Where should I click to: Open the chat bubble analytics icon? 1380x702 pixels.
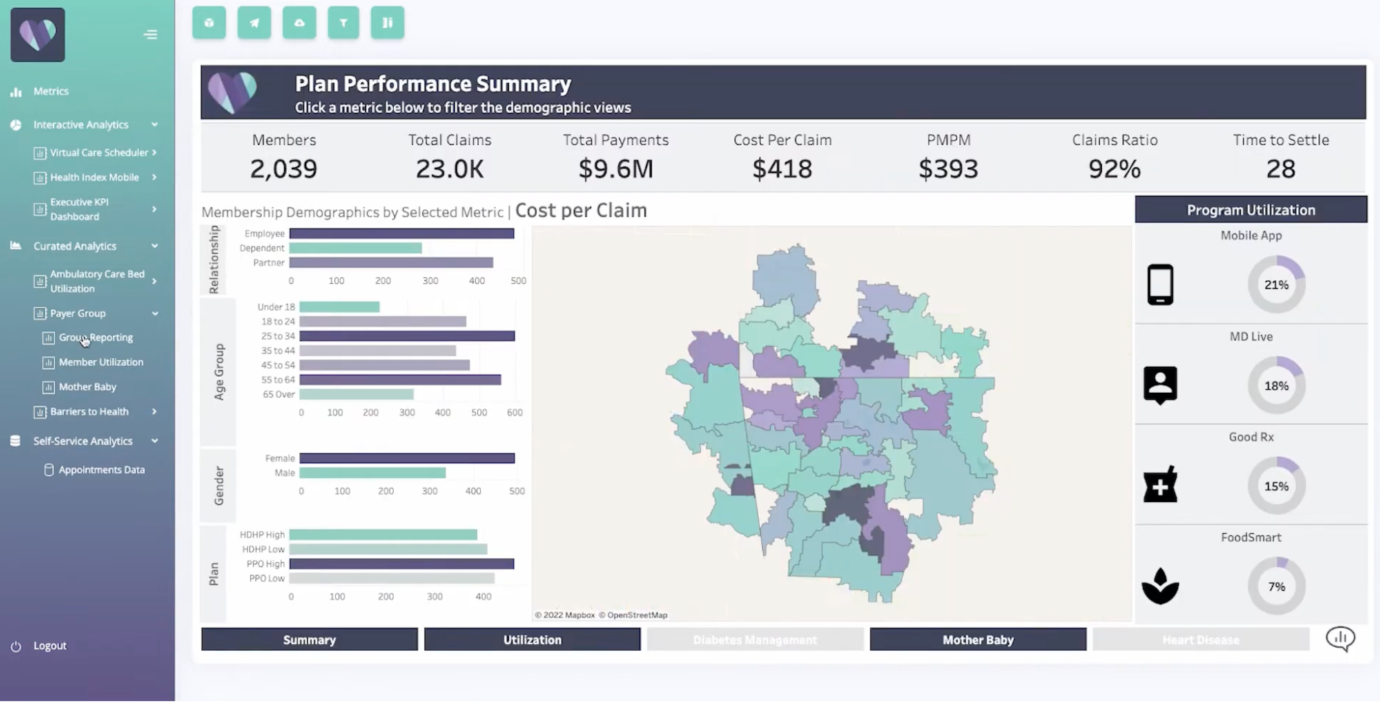click(x=1341, y=639)
